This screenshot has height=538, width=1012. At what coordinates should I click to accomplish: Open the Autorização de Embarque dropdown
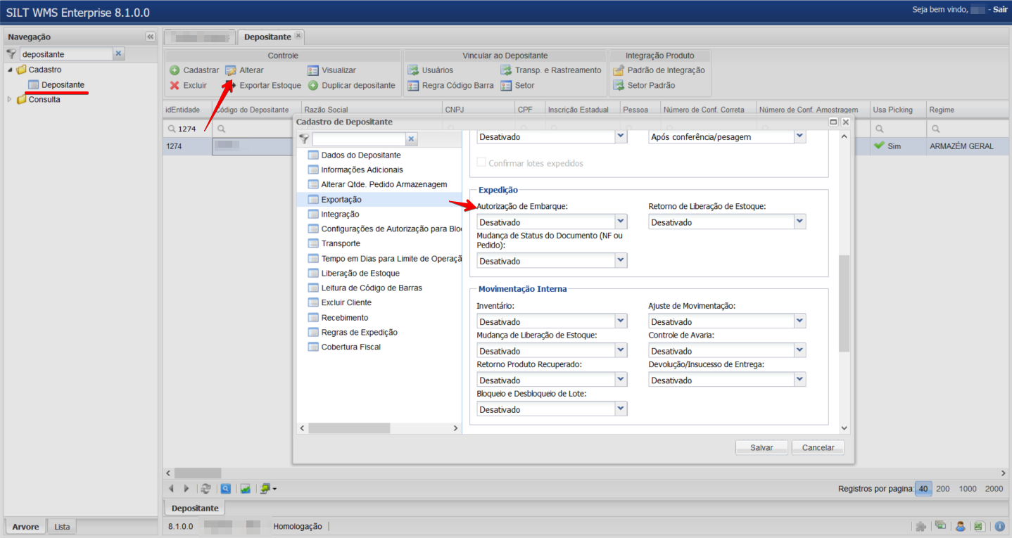pyautogui.click(x=620, y=222)
